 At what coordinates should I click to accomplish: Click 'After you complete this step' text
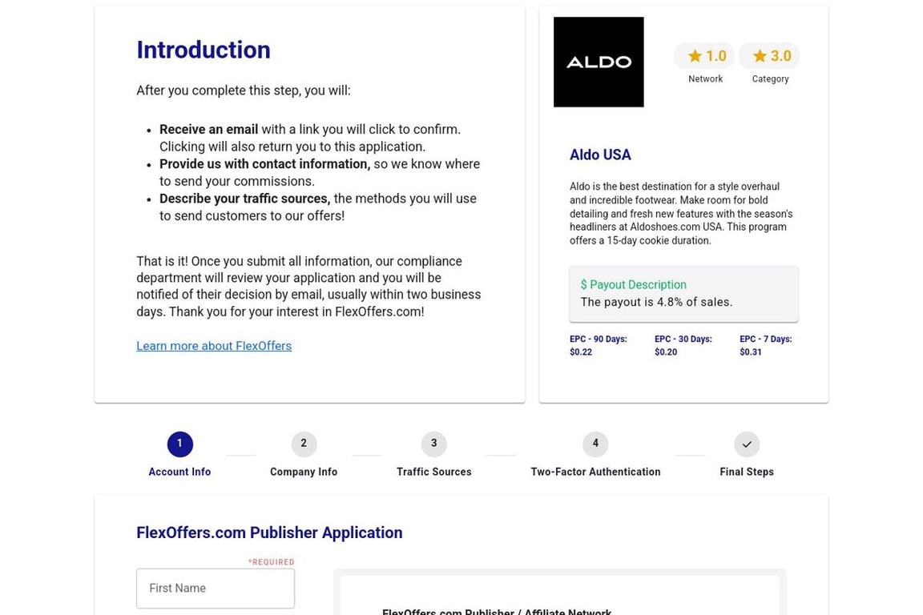pyautogui.click(x=243, y=90)
